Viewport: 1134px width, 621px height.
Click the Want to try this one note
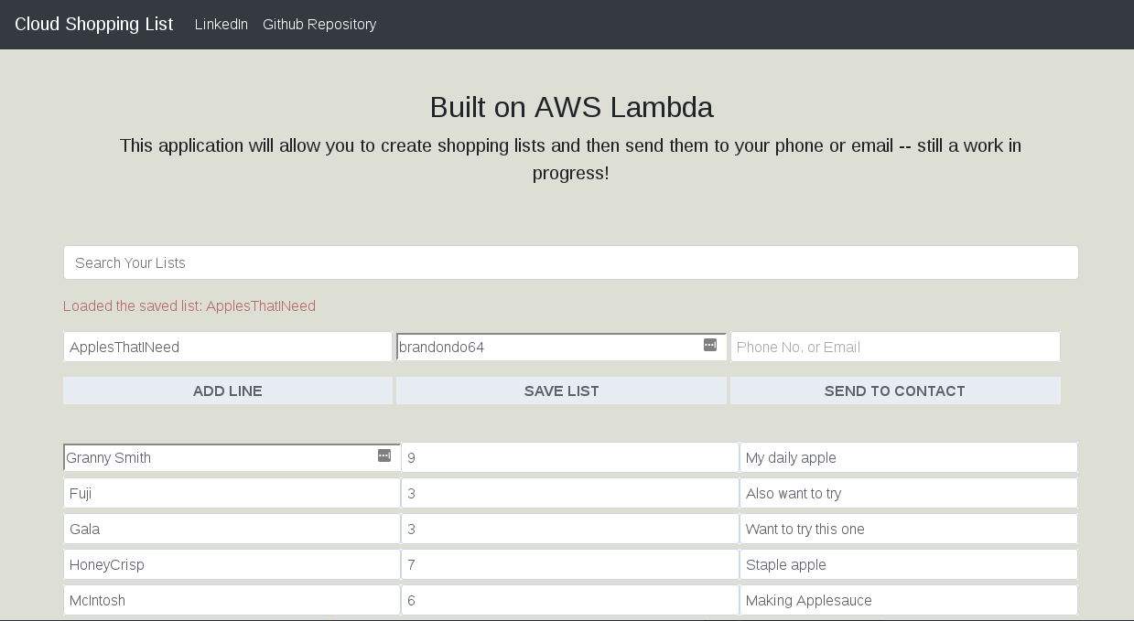point(908,529)
